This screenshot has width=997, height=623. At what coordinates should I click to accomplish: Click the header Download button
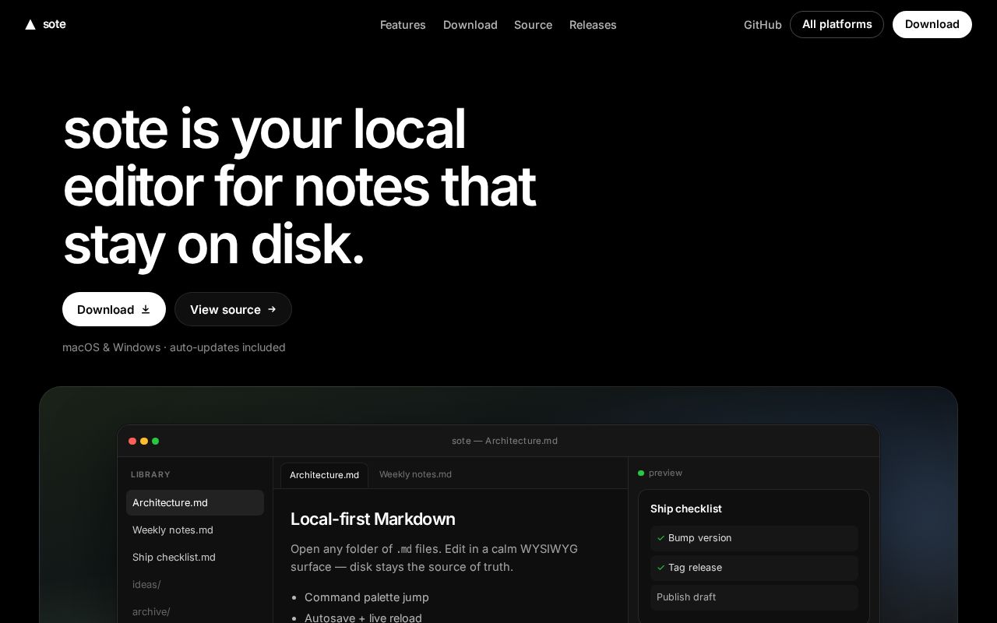click(932, 24)
